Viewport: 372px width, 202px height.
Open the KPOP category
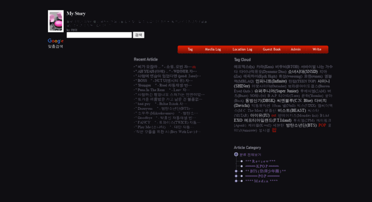(262, 166)
